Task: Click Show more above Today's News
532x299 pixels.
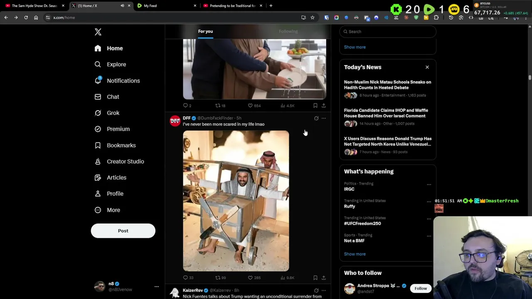Action: 355,47
